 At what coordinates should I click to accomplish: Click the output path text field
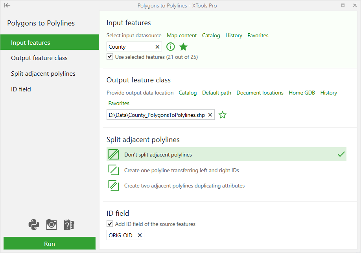coord(157,115)
